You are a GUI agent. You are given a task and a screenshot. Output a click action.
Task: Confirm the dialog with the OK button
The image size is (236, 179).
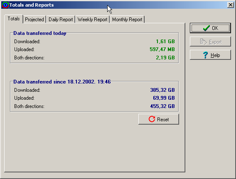coord(210,28)
